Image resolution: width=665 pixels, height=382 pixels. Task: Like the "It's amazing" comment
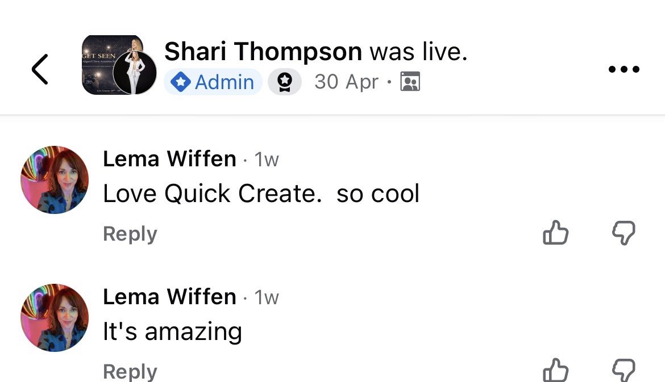coord(555,370)
